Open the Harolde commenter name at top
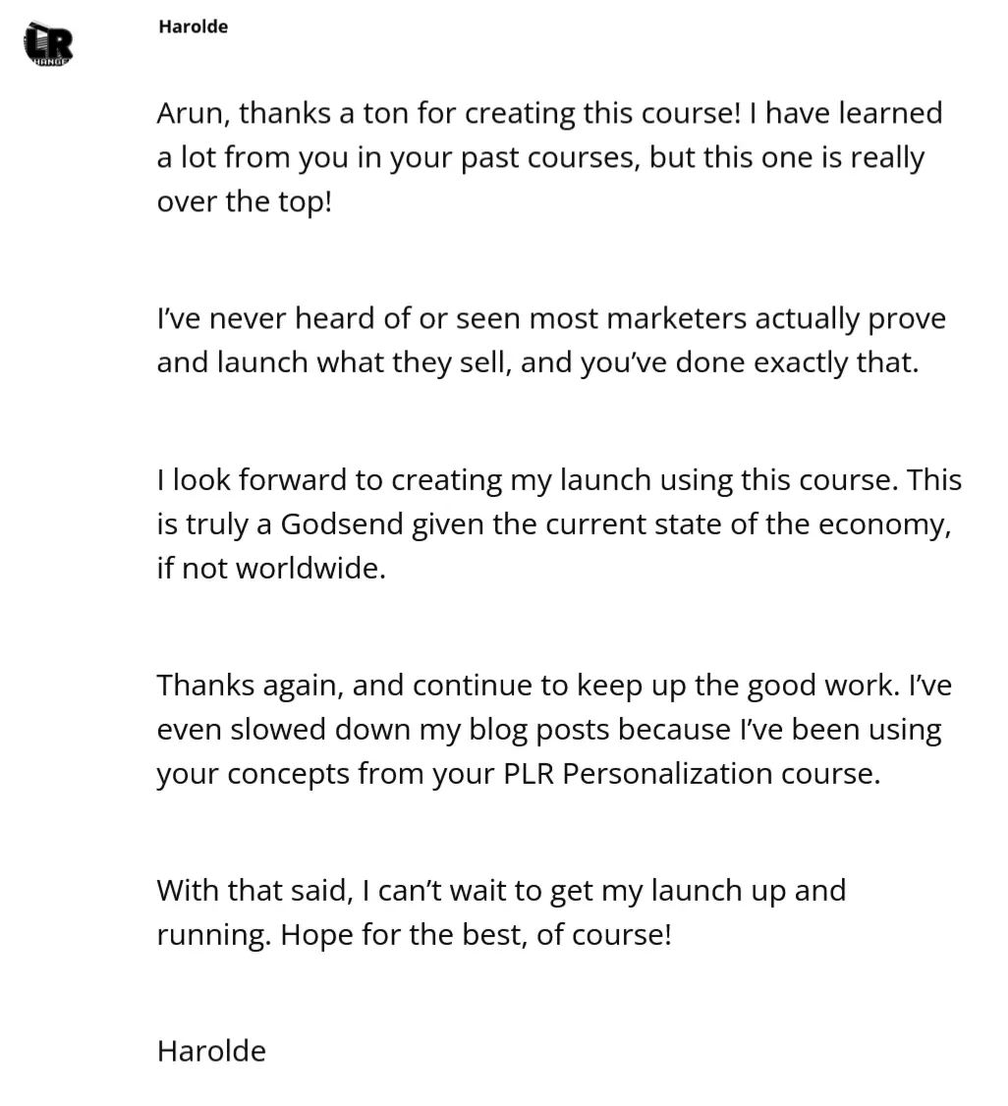This screenshot has height=1106, width=1008. pos(193,27)
